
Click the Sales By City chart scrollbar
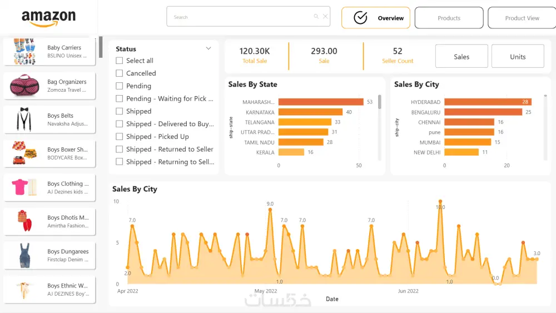tap(545, 96)
